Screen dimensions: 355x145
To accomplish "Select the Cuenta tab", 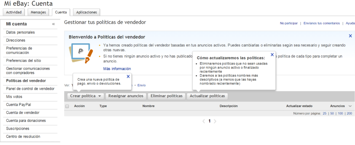I will [x=61, y=12].
